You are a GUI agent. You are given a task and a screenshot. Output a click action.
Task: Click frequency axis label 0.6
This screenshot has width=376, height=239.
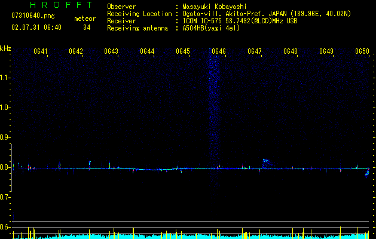coord(5,227)
